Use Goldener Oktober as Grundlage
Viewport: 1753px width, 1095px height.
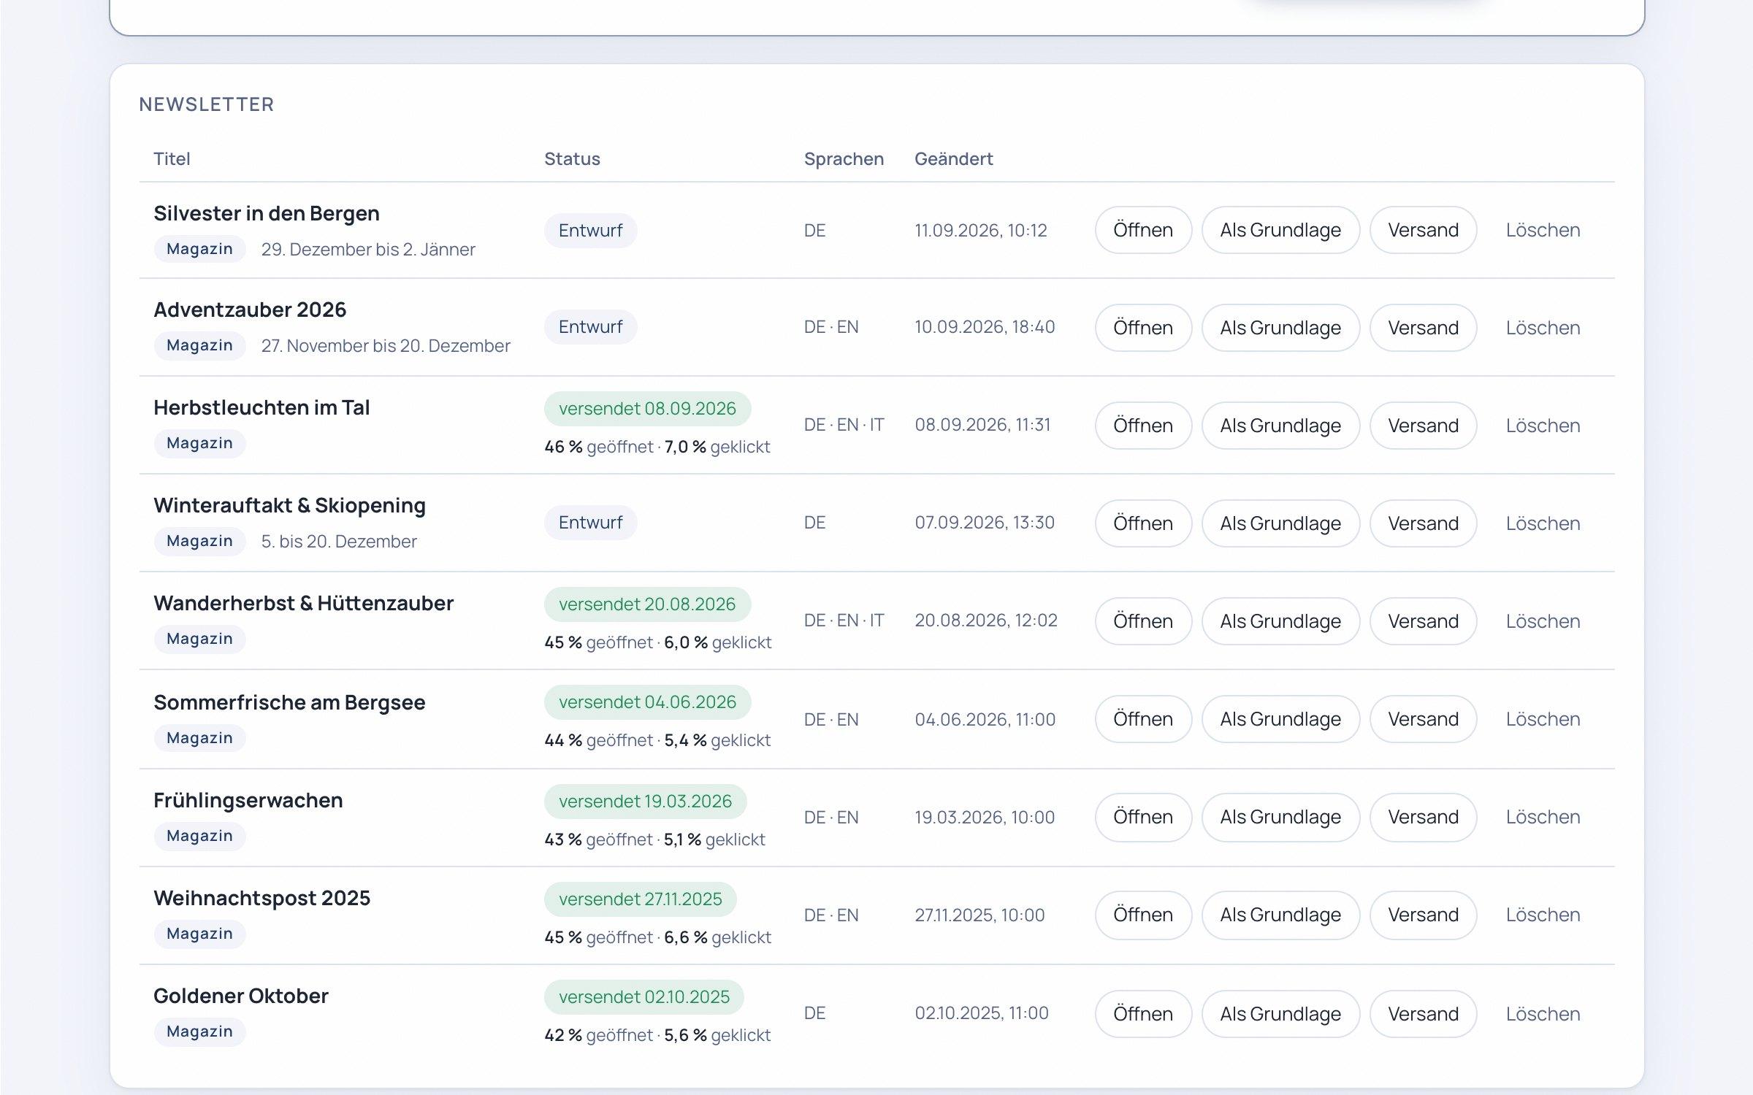[1280, 1014]
